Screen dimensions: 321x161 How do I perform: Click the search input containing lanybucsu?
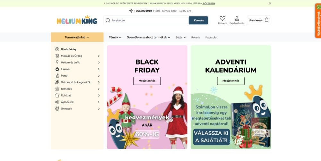pyautogui.click(x=150, y=21)
